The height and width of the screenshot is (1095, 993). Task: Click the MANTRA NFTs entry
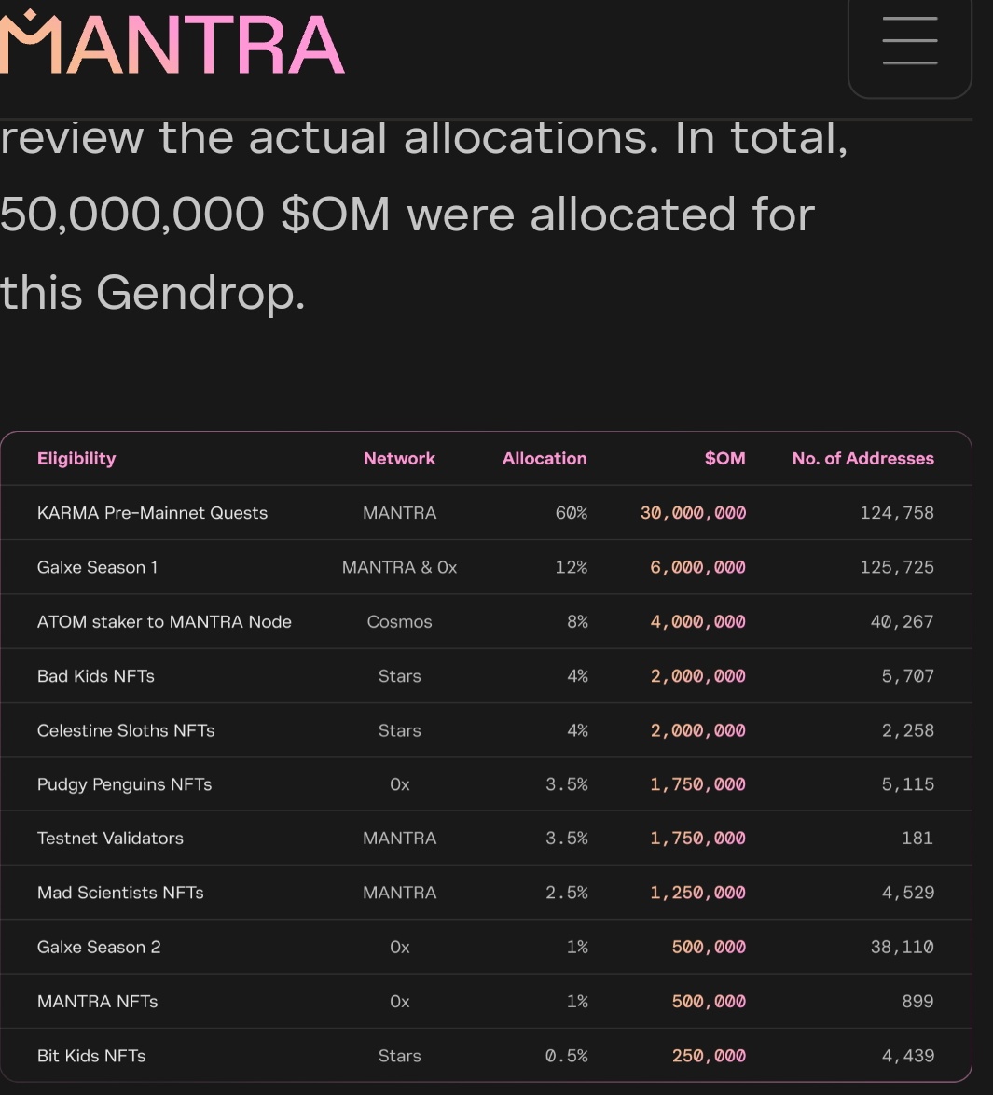97,1001
